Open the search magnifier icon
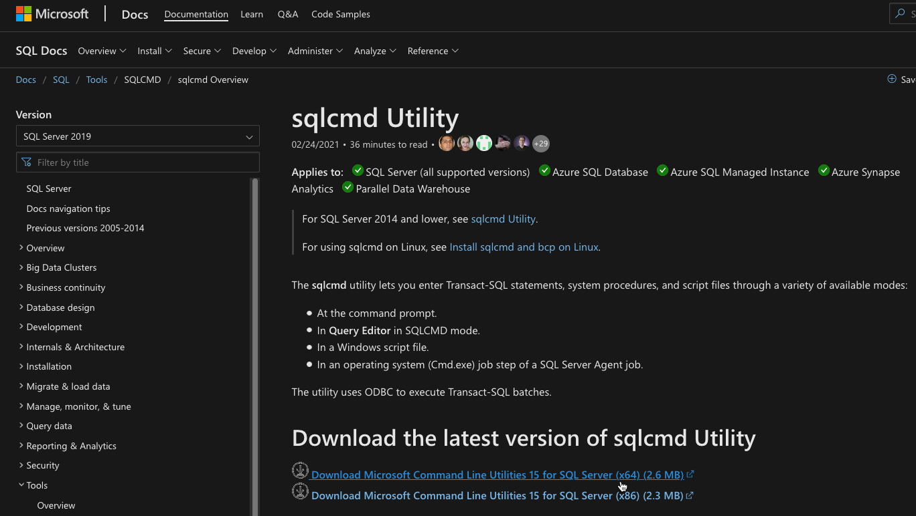 901,13
